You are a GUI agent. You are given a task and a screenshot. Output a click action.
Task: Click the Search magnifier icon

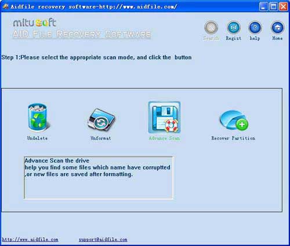click(211, 28)
